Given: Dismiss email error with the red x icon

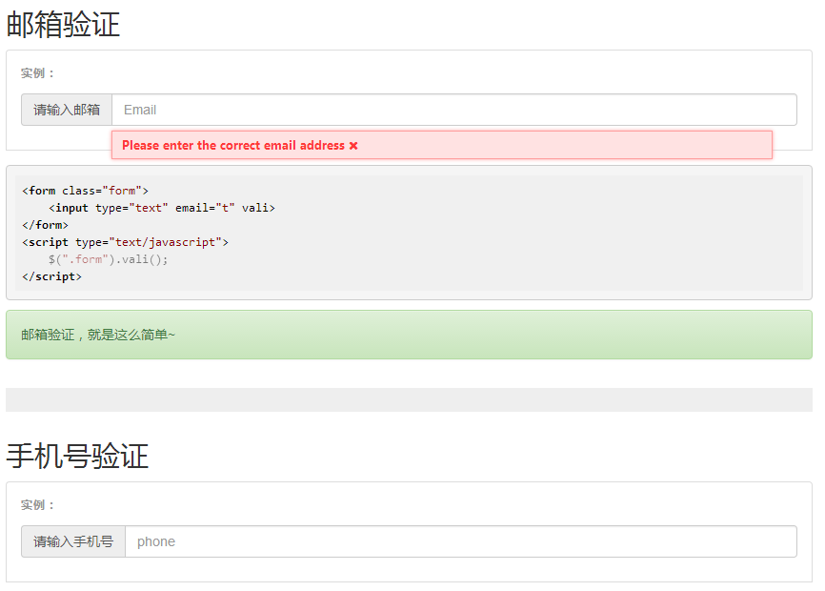Looking at the screenshot, I should (x=353, y=146).
